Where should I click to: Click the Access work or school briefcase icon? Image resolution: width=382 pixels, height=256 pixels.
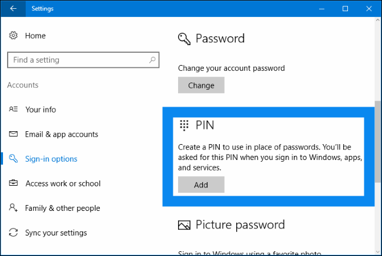pos(14,183)
